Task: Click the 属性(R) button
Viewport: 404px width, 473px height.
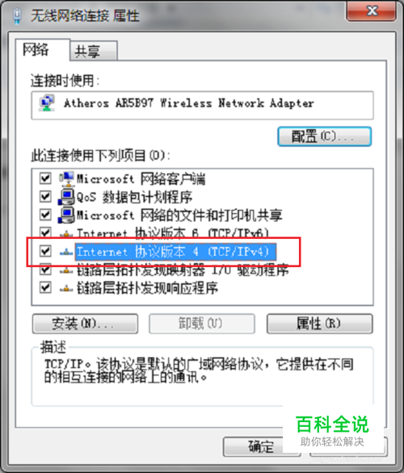Action: pyautogui.click(x=319, y=324)
